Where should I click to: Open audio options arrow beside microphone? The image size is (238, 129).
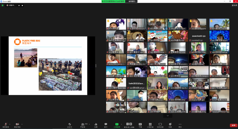(x=10, y=124)
